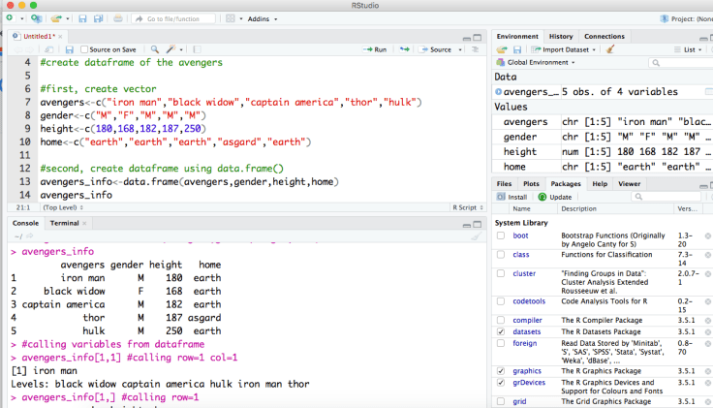Viewport: 713px width, 408px height.
Task: Save the current script with the editor's disk icon
Action: (69, 49)
